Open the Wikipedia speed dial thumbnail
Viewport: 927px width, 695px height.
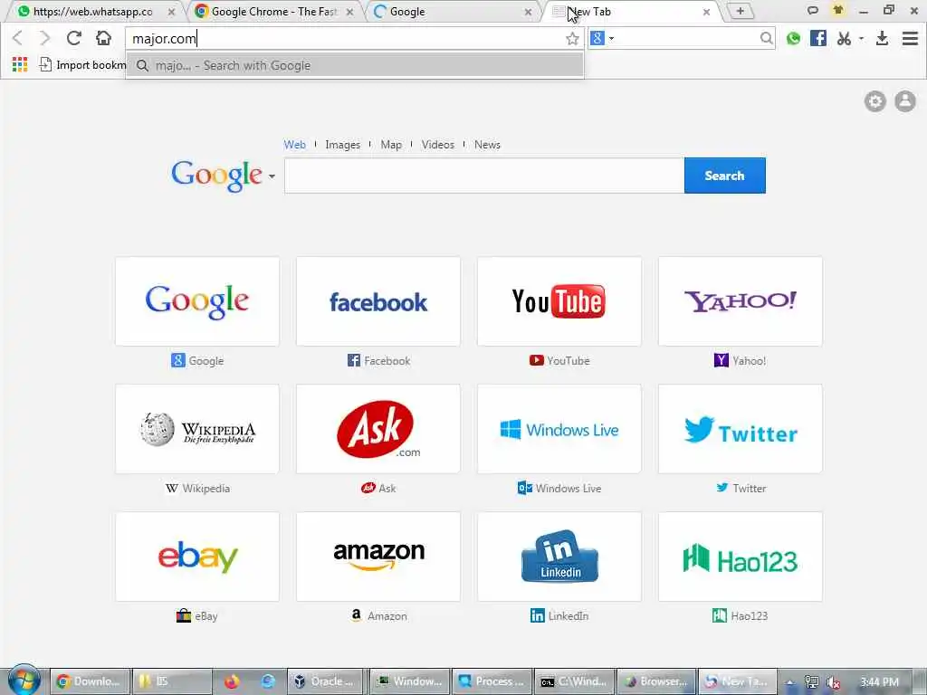tap(197, 429)
